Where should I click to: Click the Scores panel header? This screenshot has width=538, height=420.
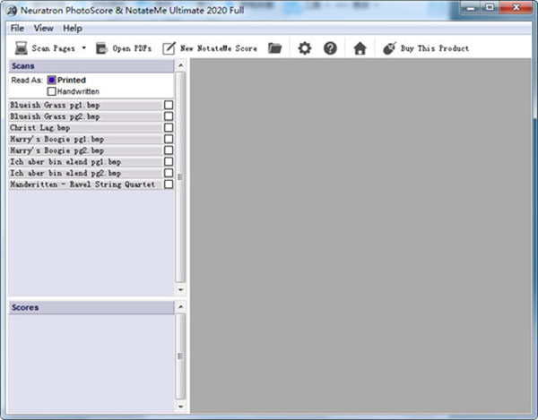pos(91,307)
